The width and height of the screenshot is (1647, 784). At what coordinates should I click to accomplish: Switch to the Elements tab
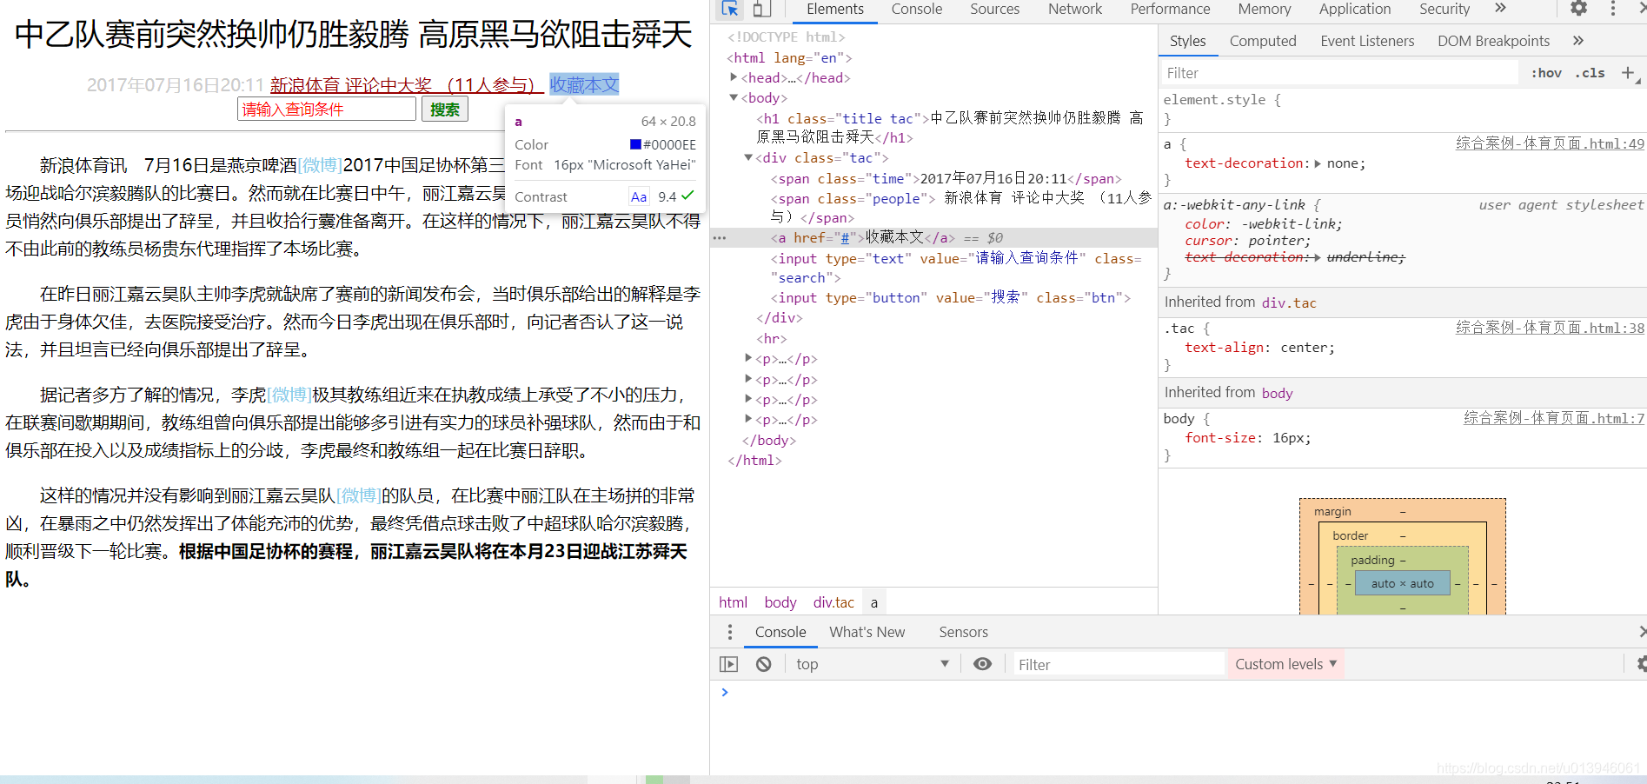(x=834, y=10)
